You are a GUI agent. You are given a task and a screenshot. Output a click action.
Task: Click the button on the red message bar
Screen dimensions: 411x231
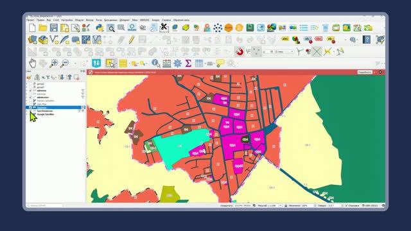pos(365,72)
